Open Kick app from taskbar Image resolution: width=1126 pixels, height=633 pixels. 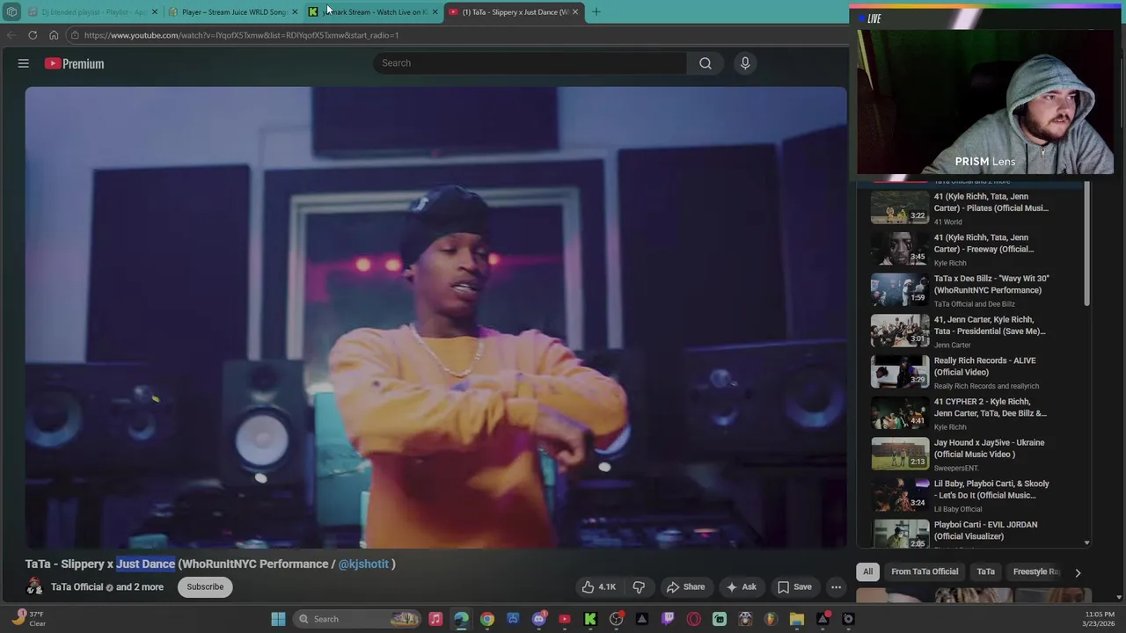coord(590,619)
